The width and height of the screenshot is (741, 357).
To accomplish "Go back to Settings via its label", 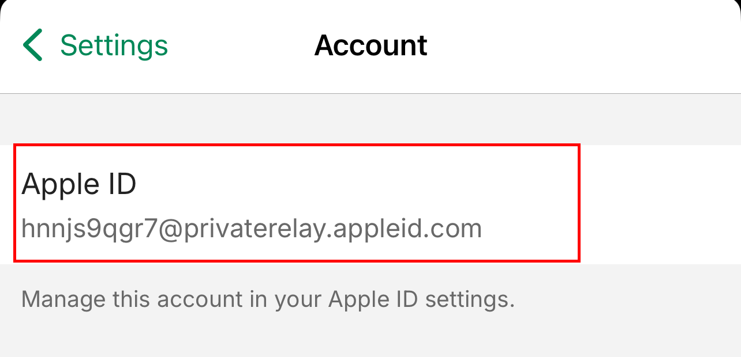I will 114,45.
